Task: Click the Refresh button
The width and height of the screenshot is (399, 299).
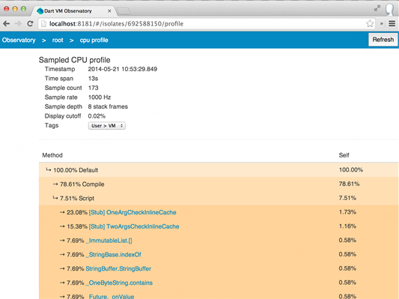Action: tap(383, 40)
